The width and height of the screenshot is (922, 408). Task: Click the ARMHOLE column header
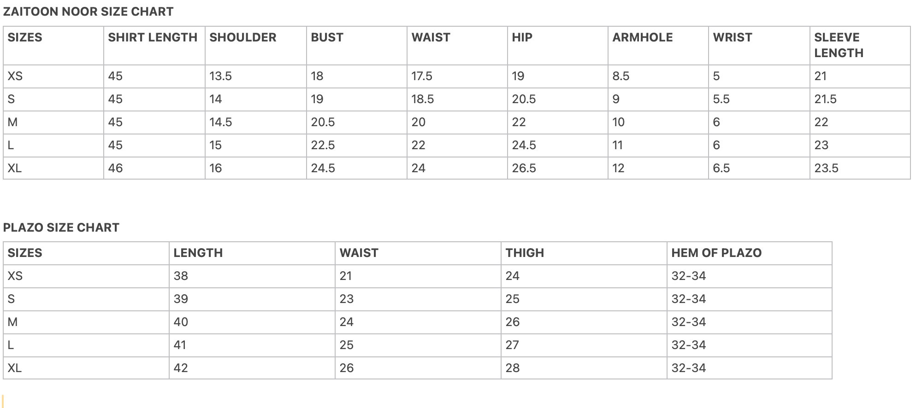[642, 37]
